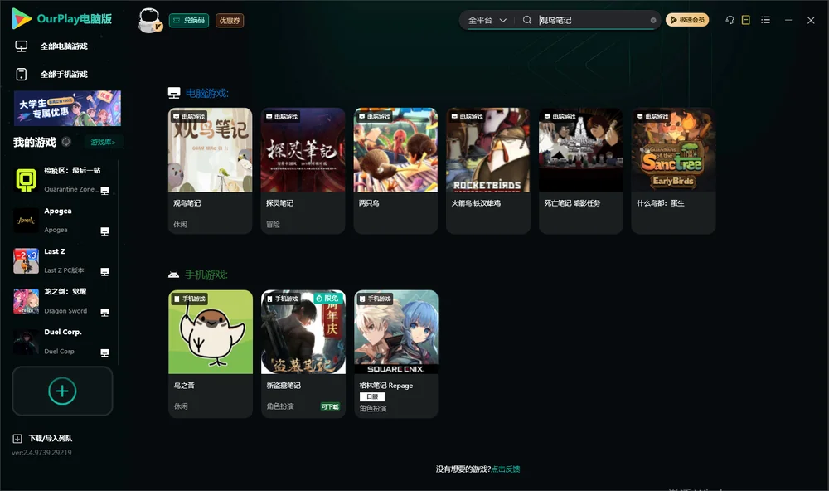829x491 pixels.
Task: Select Duel Corp. in my games list
Action: coord(62,343)
